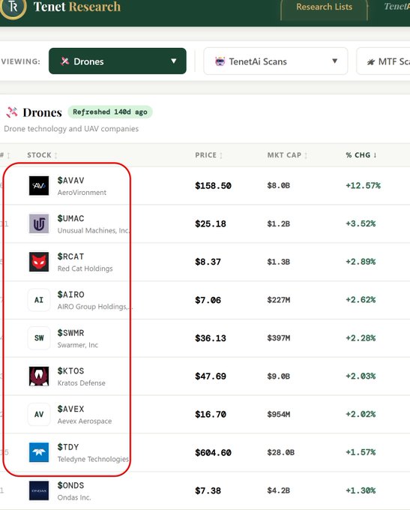The image size is (410, 510).
Task: Click the Teledyne Technologies TDY logo
Action: [x=39, y=452]
